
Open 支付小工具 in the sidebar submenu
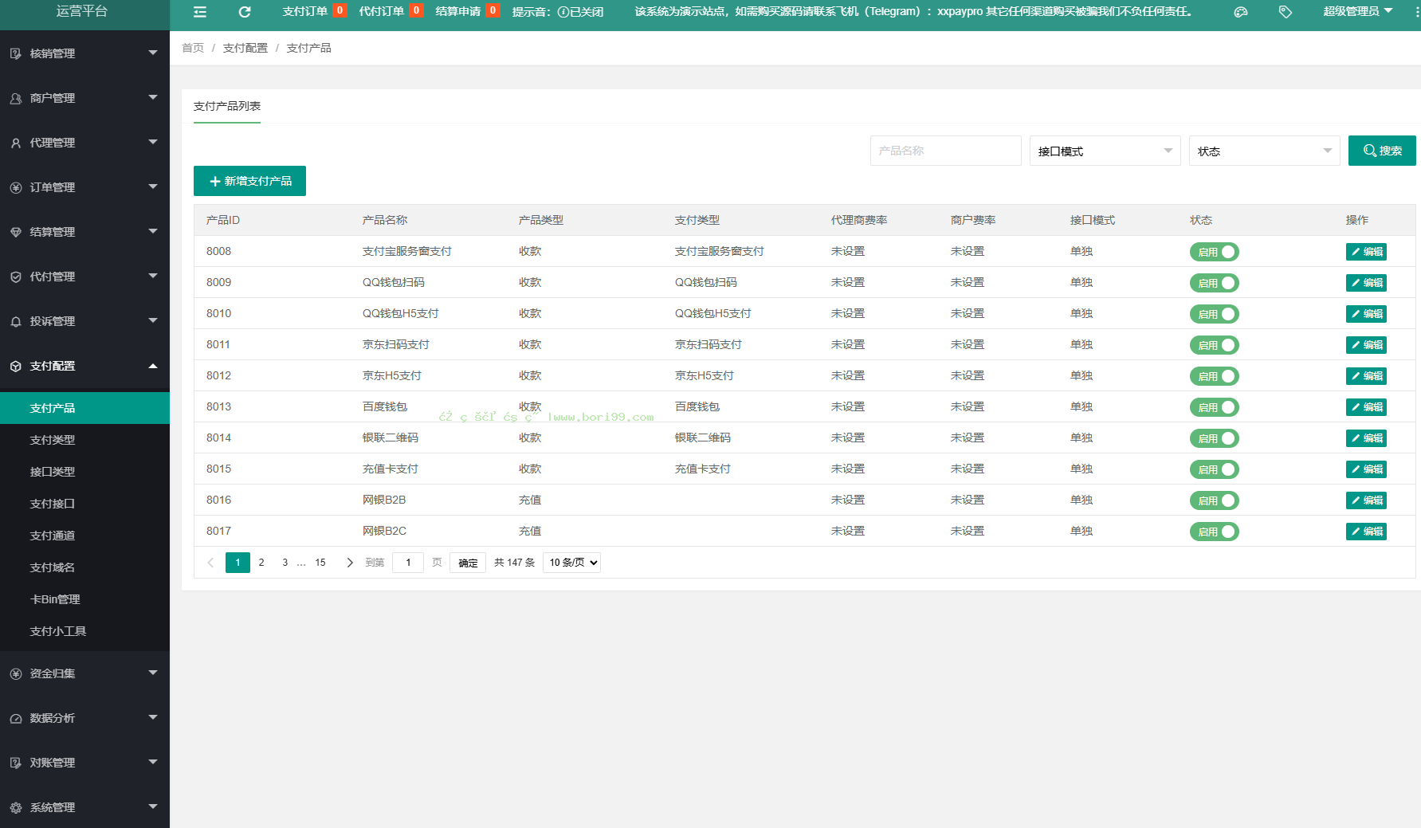click(84, 631)
